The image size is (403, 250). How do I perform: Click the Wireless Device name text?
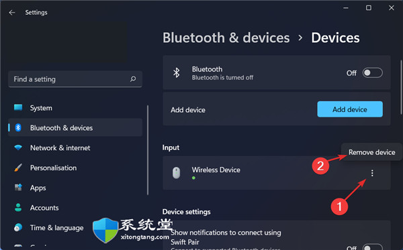tap(216, 170)
